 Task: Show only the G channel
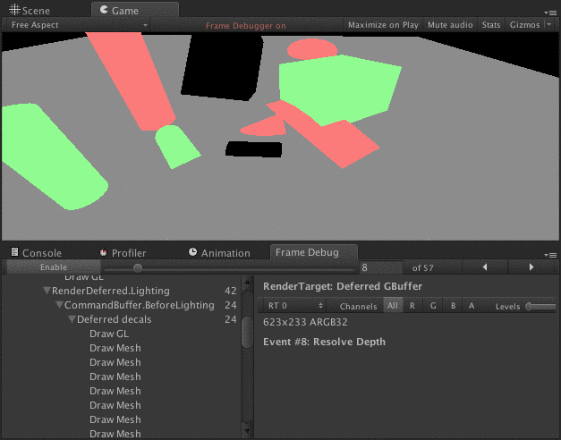[433, 306]
